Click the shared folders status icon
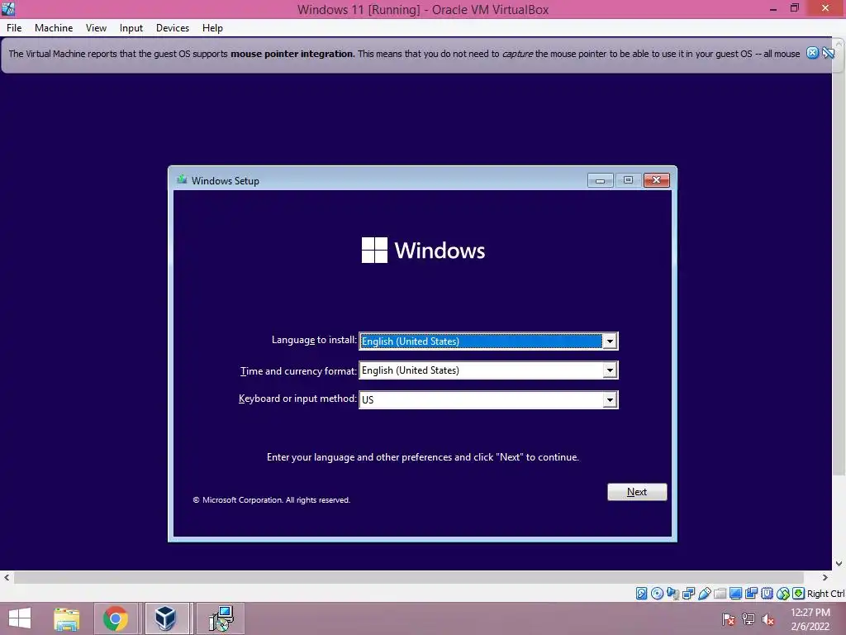The height and width of the screenshot is (635, 846). click(720, 594)
